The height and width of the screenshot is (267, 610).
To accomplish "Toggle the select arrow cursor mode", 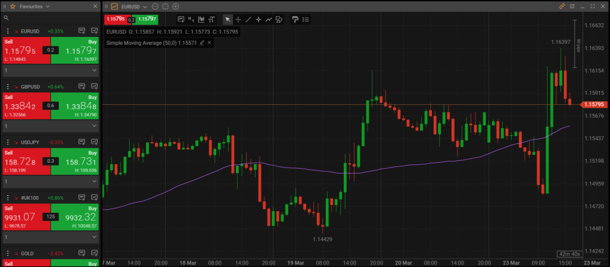I will click(x=228, y=19).
